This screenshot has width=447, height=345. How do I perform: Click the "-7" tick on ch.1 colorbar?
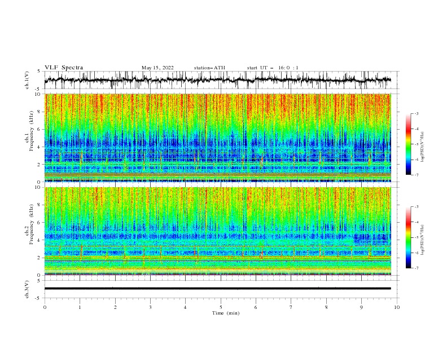point(416,175)
